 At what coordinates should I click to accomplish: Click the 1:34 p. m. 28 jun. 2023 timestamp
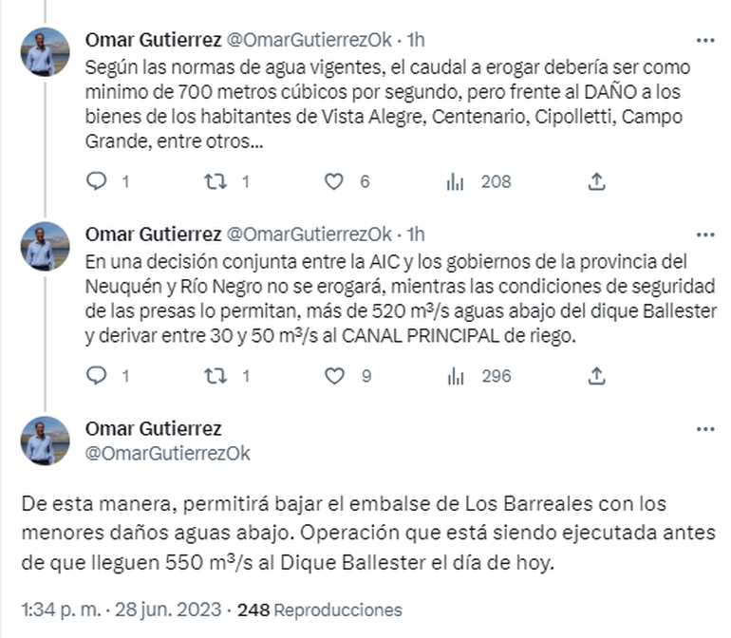(x=122, y=610)
